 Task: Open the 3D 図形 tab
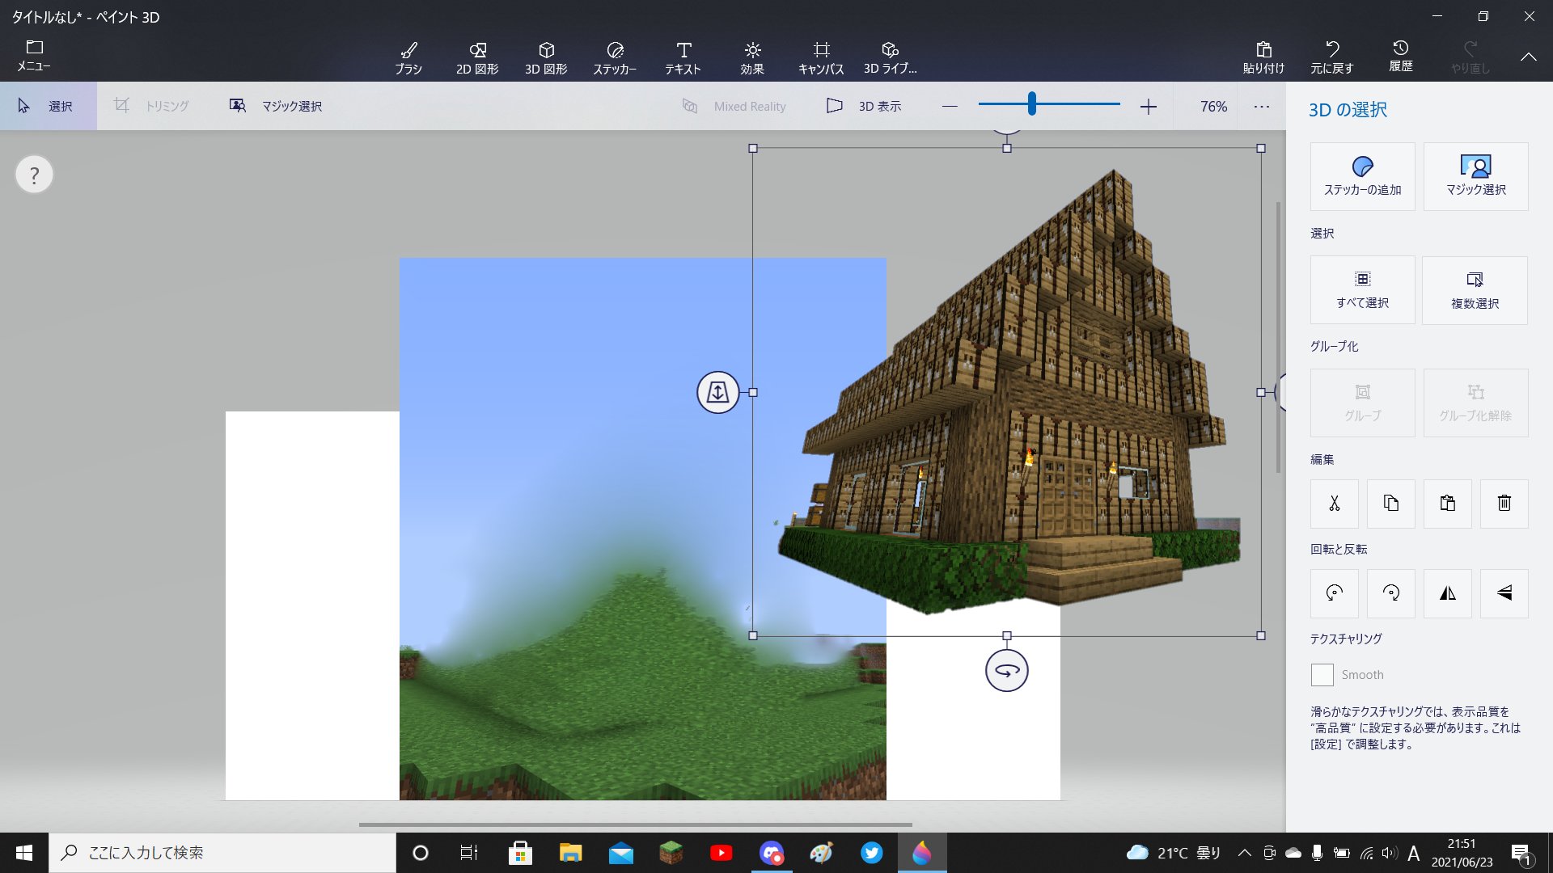point(546,57)
